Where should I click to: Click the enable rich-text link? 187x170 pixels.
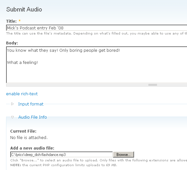pyautogui.click(x=22, y=94)
